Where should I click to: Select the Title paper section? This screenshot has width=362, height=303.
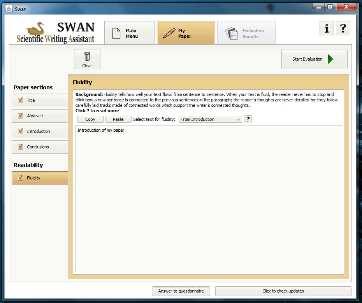(40, 100)
